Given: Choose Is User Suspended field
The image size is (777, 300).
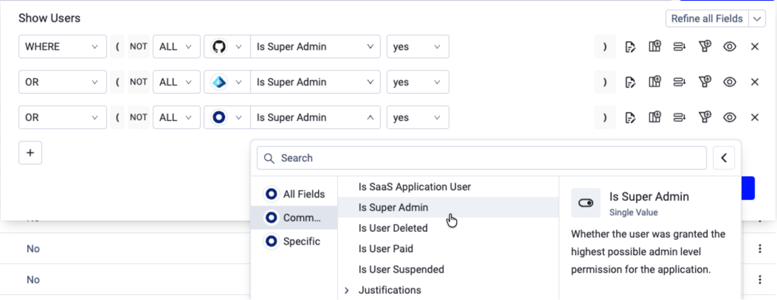Looking at the screenshot, I should [x=448, y=269].
